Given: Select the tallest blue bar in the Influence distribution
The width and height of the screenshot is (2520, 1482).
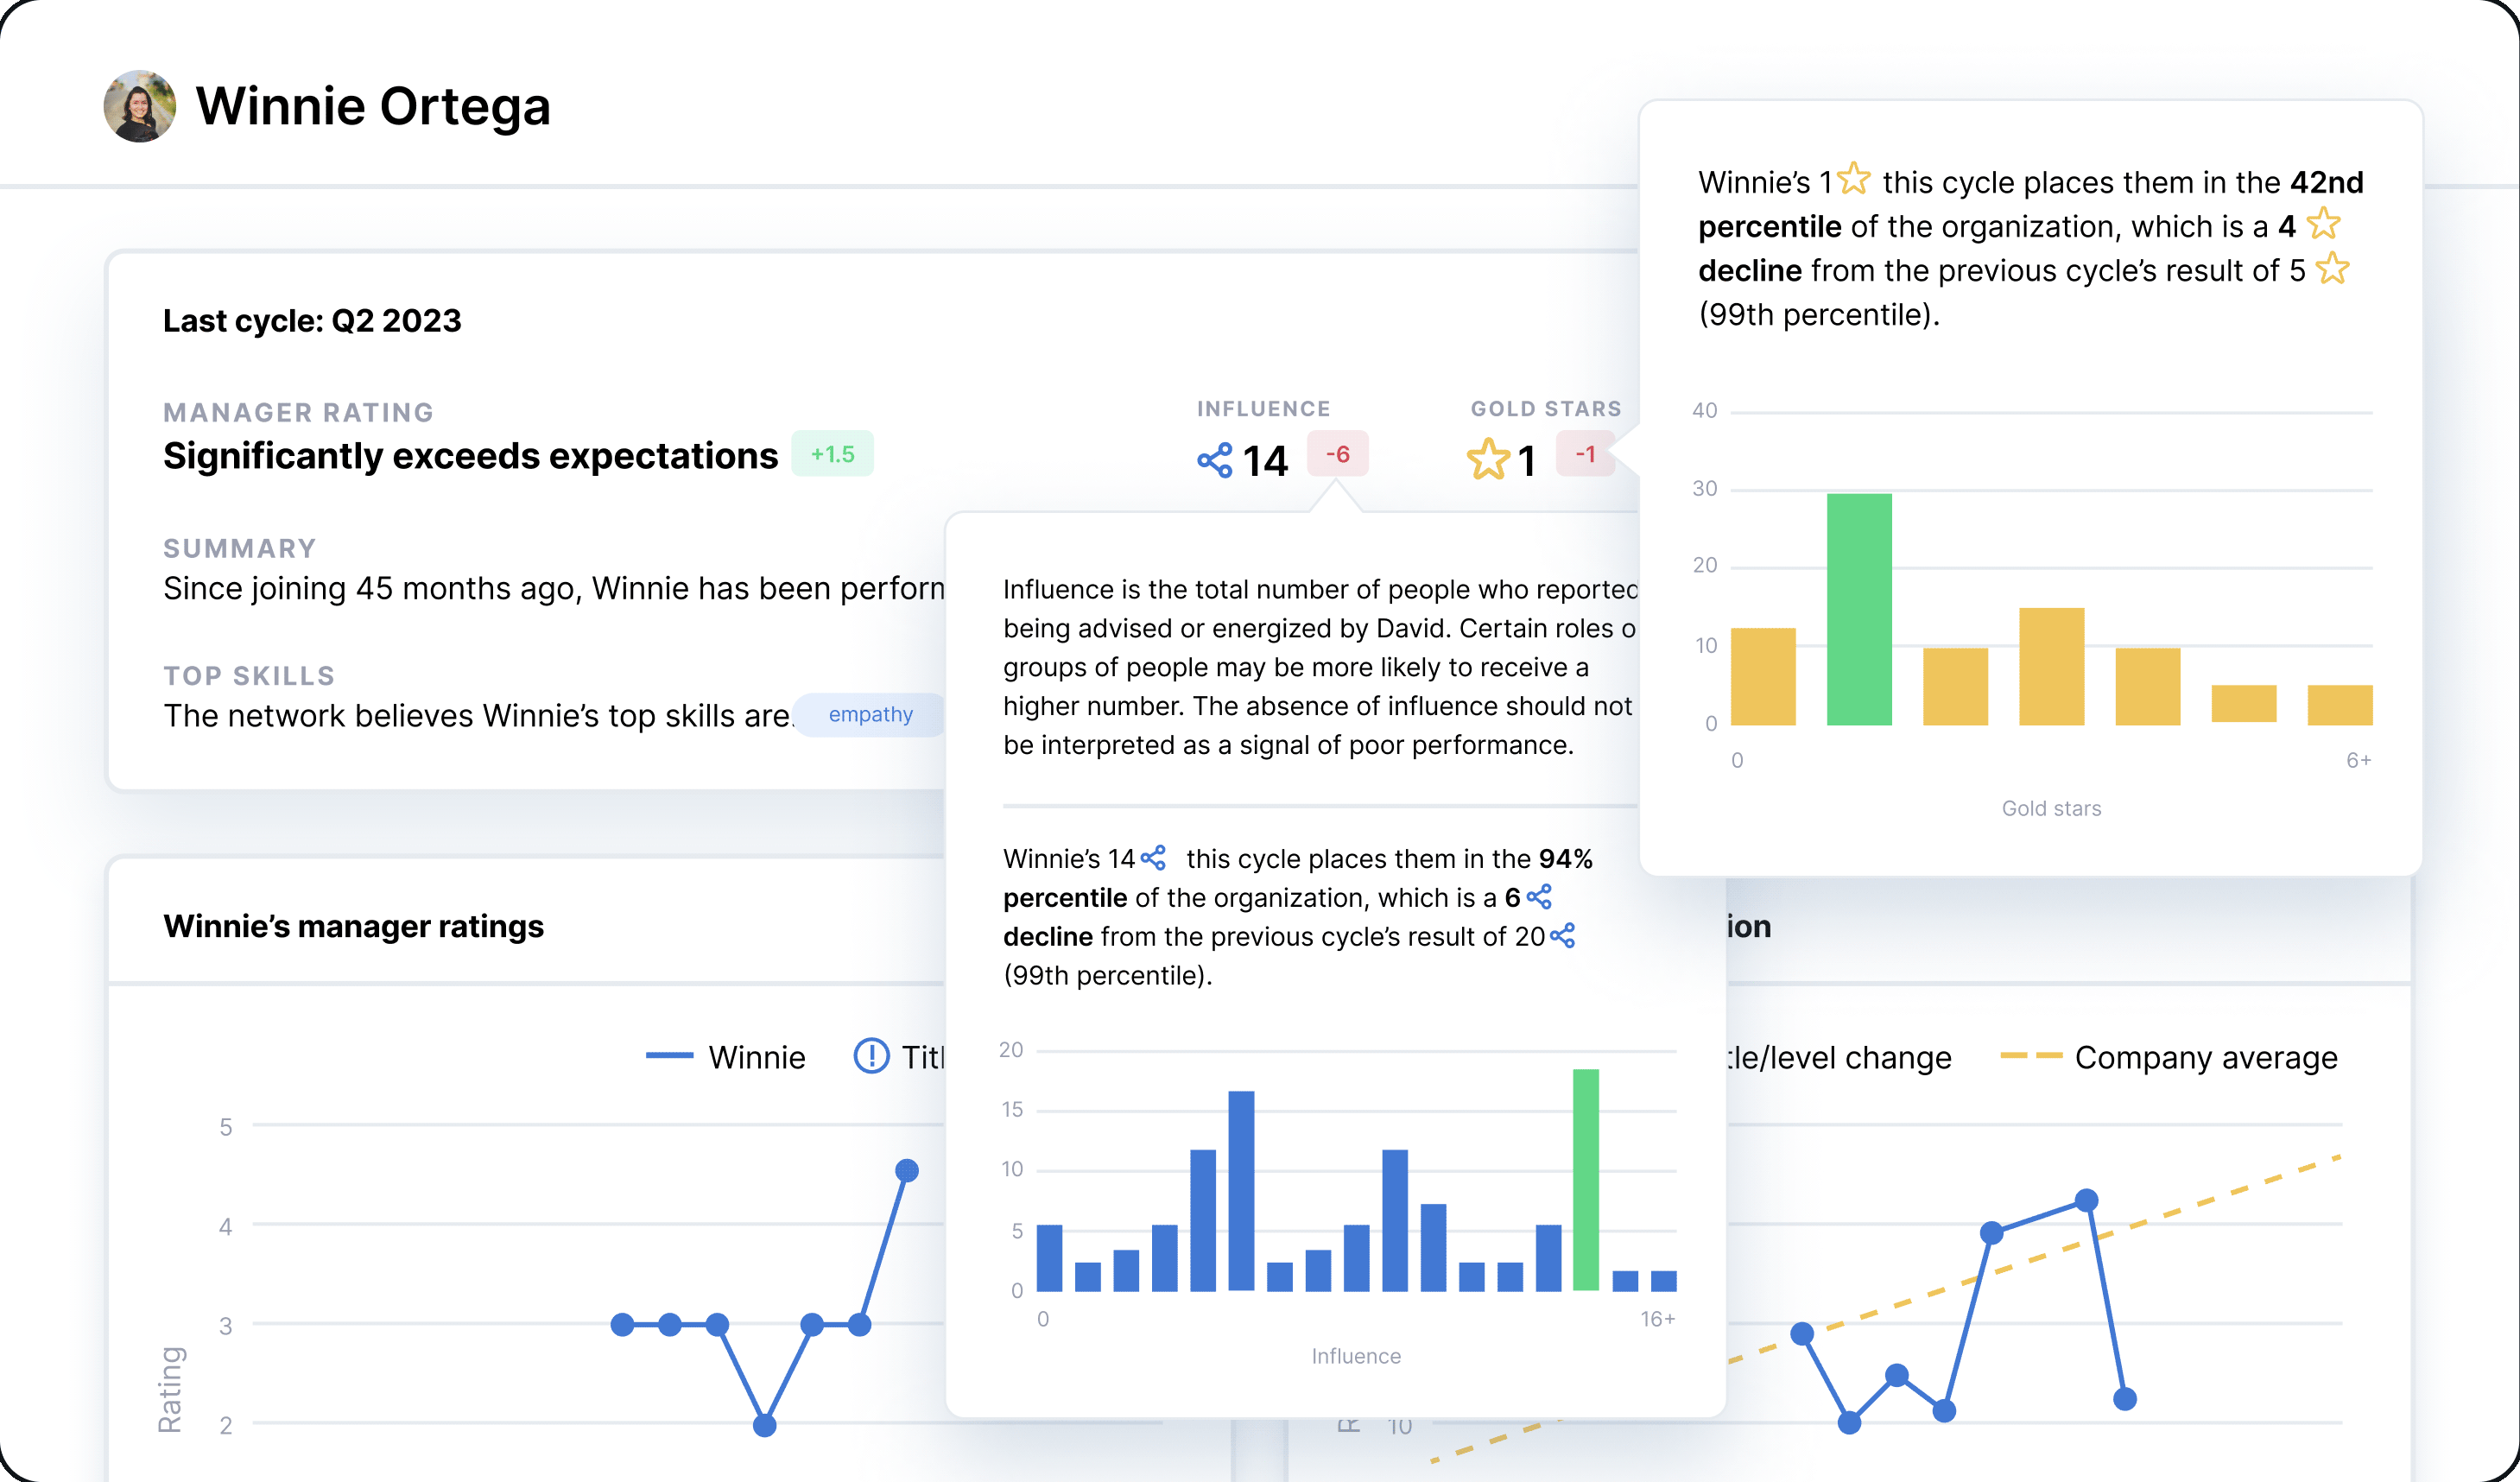Looking at the screenshot, I should pos(1243,1190).
